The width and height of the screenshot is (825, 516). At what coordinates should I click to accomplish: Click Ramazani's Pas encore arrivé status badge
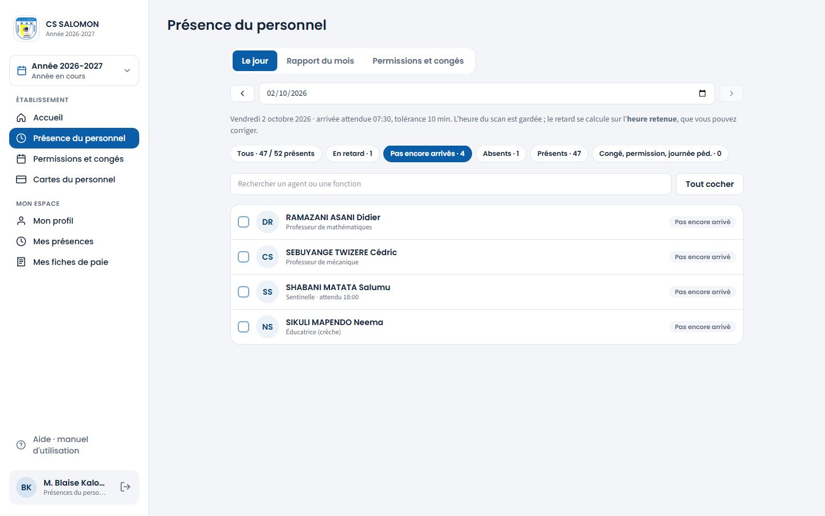click(x=702, y=222)
